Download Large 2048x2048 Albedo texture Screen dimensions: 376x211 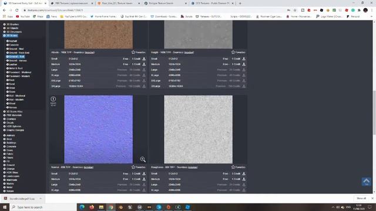(144, 70)
